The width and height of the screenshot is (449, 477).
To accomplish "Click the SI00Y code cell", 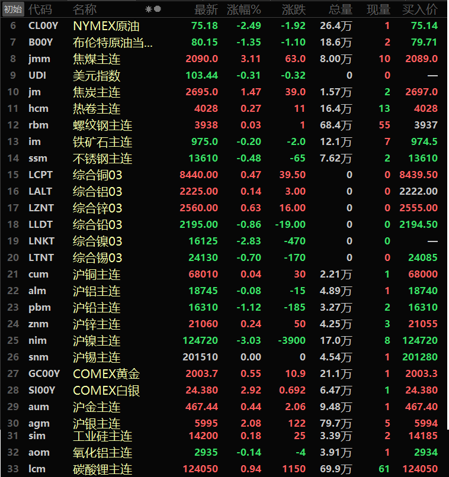I will point(41,391).
